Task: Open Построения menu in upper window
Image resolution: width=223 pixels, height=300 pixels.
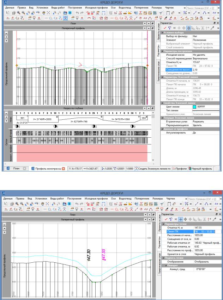Action: [x=75, y=8]
